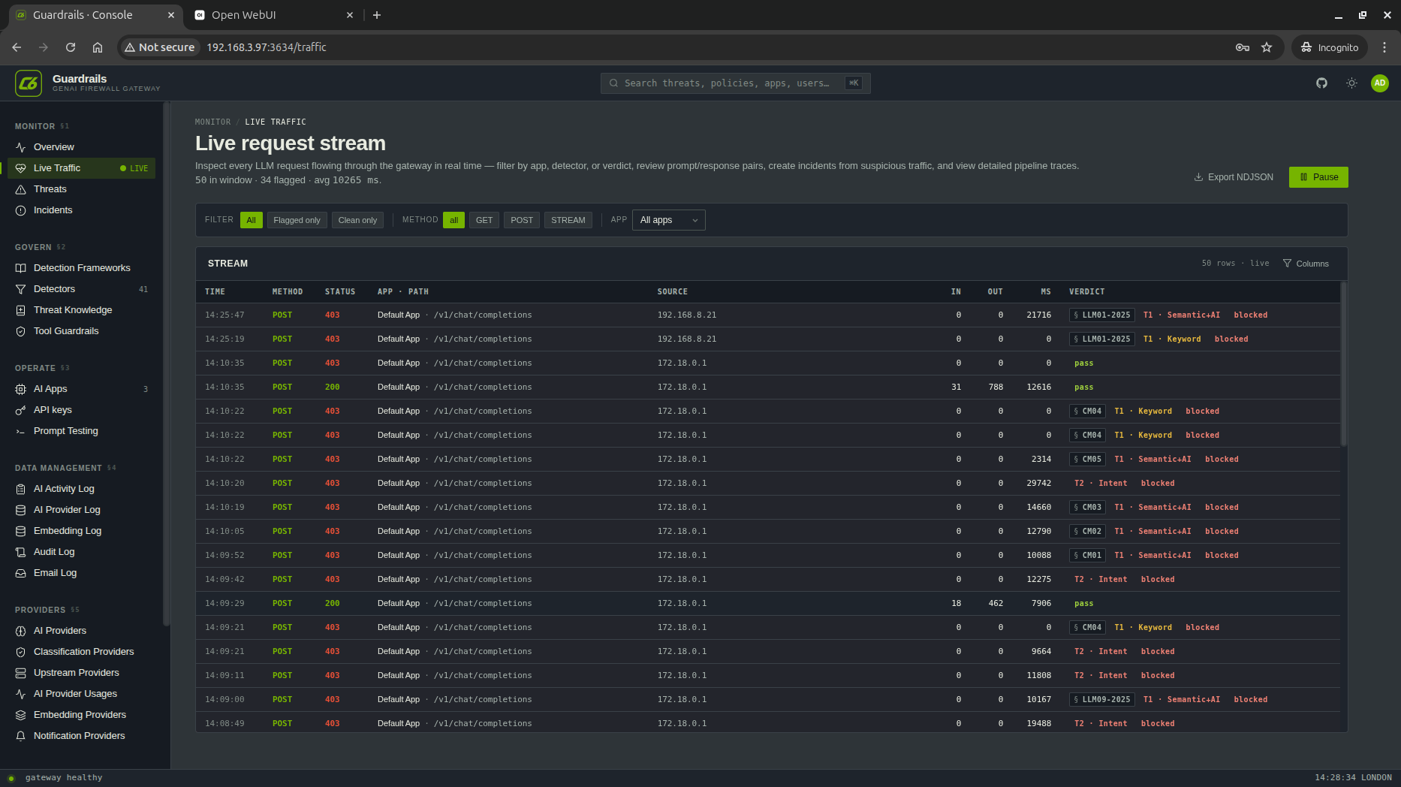1401x787 pixels.
Task: Open AI Provider Usages page
Action: tap(75, 694)
